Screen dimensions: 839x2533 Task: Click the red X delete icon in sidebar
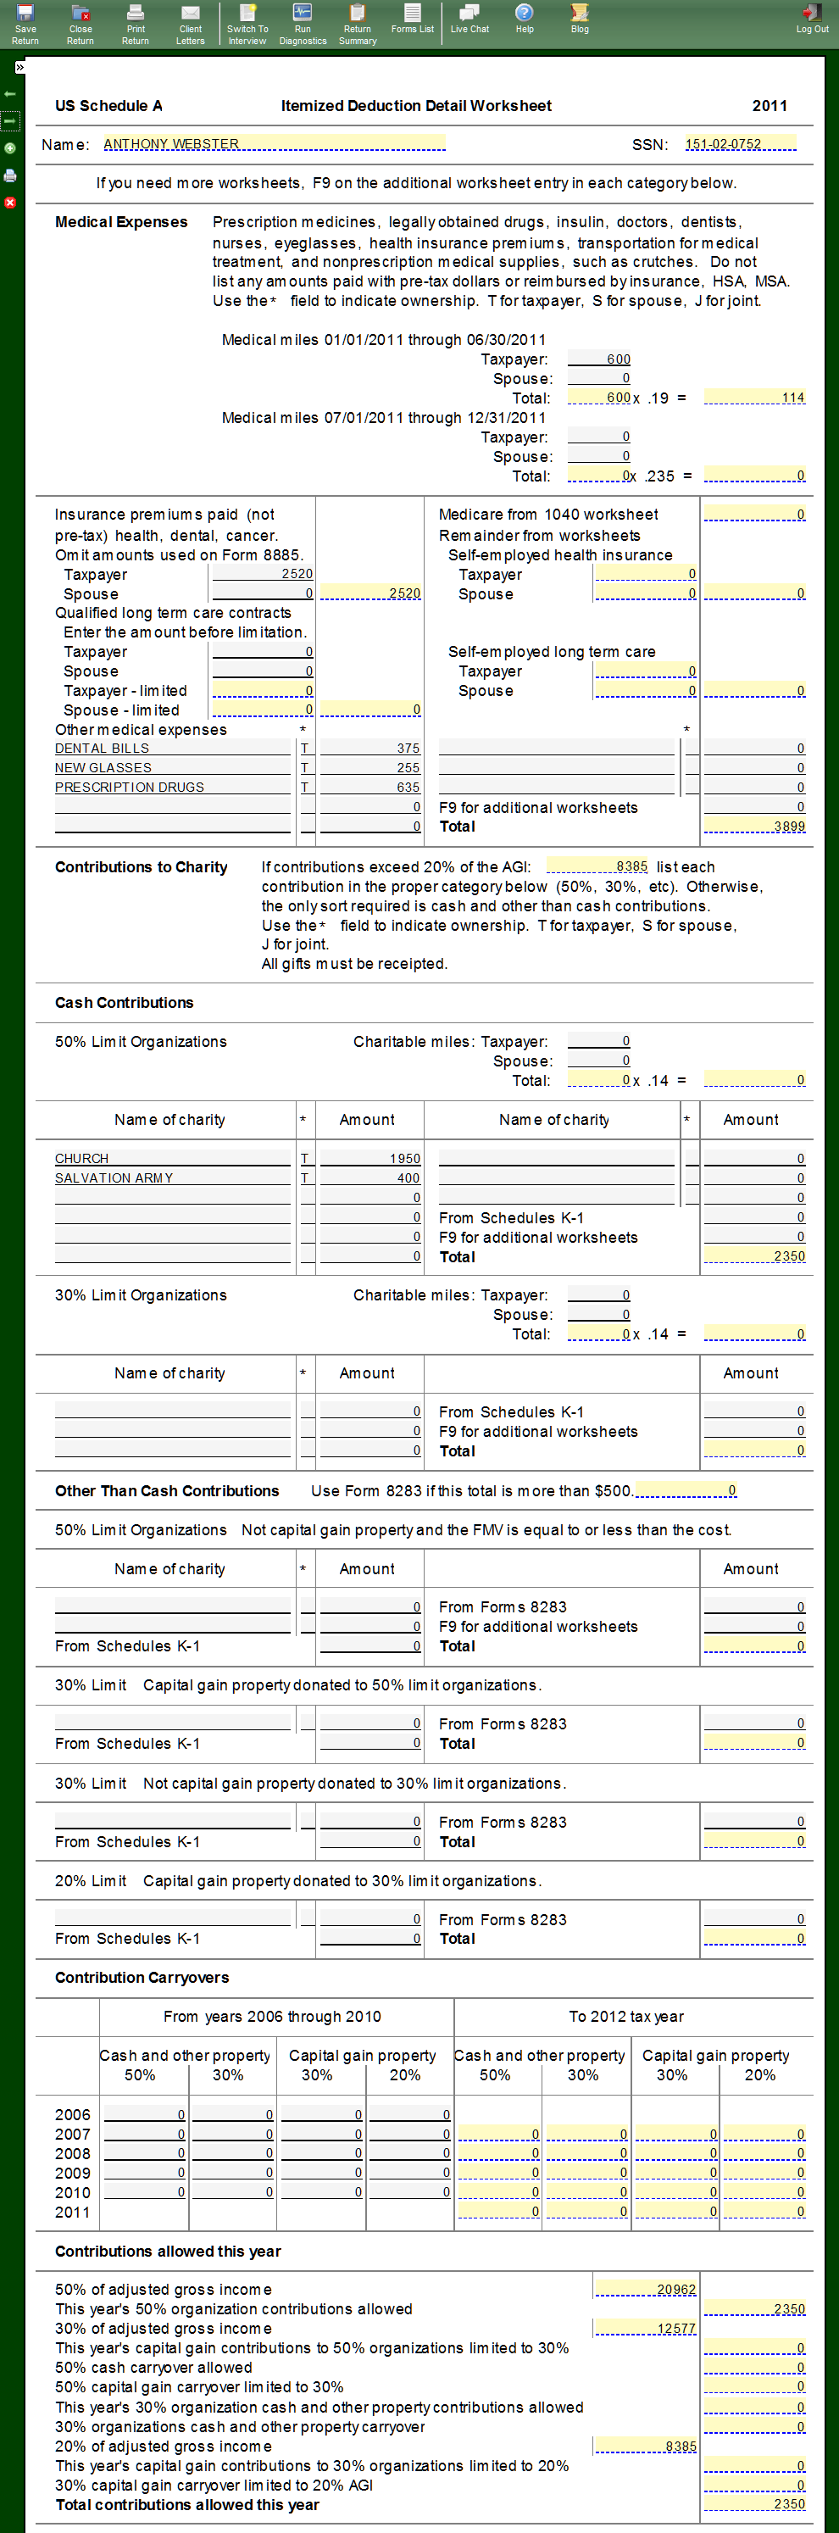click(x=10, y=203)
